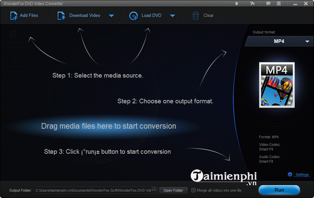314x198 pixels.
Task: Click the Add Files label
Action: coord(29,15)
